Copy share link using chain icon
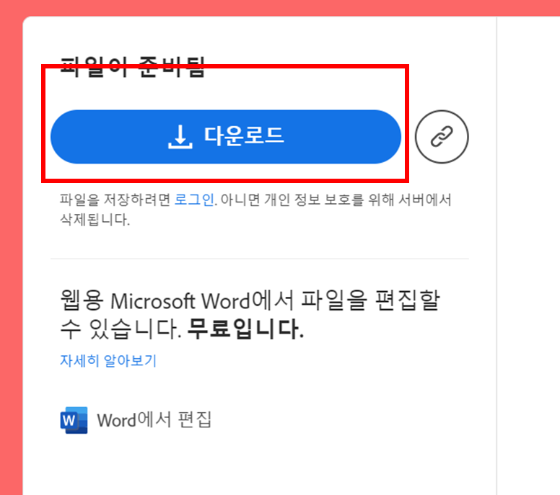Viewport: 560px width, 495px height. [x=442, y=137]
